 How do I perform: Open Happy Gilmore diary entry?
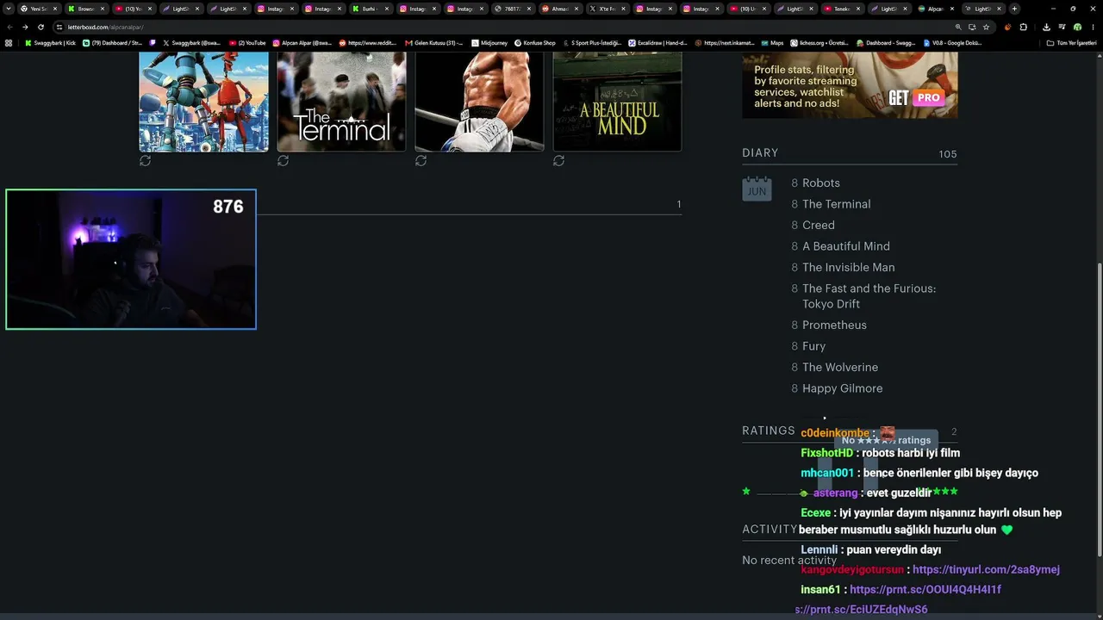point(842,388)
